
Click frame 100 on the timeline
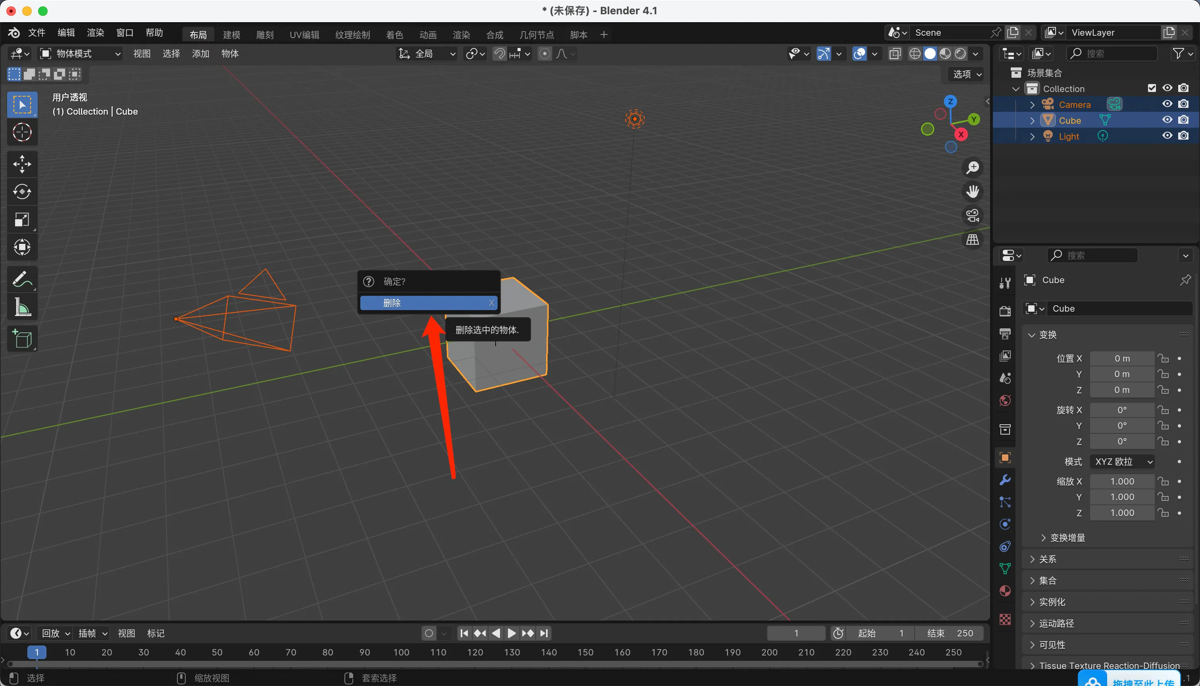coord(401,652)
